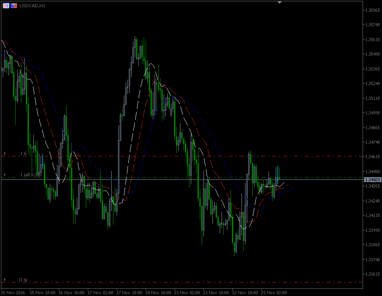Click the current price tag 1.34420

[x=372, y=179]
